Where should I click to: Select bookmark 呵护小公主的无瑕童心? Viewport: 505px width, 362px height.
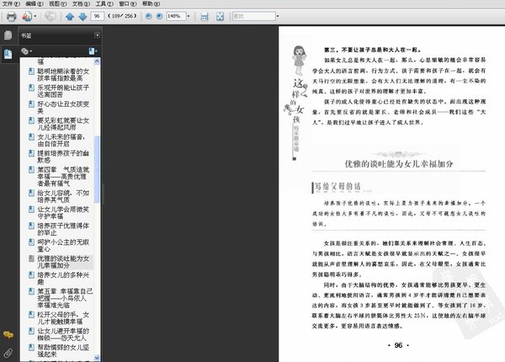63,246
